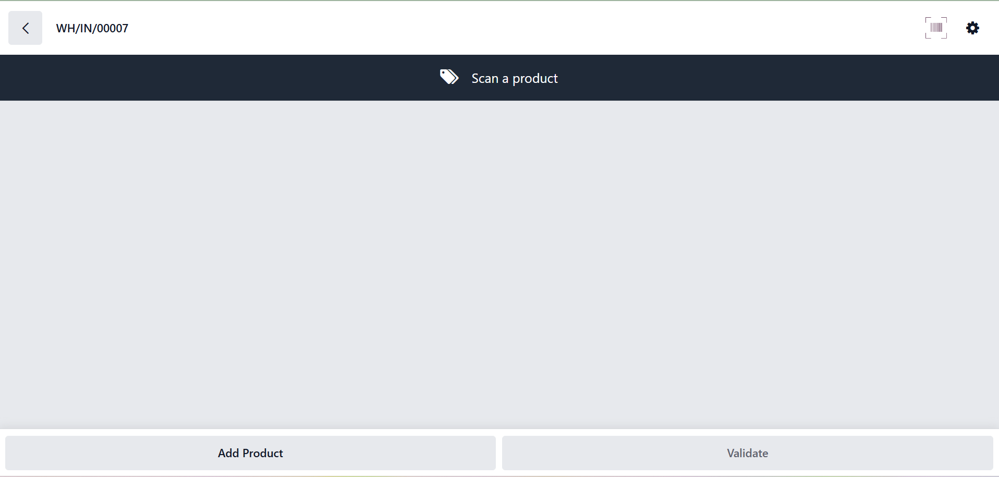Add a product line to the receipt

point(250,453)
